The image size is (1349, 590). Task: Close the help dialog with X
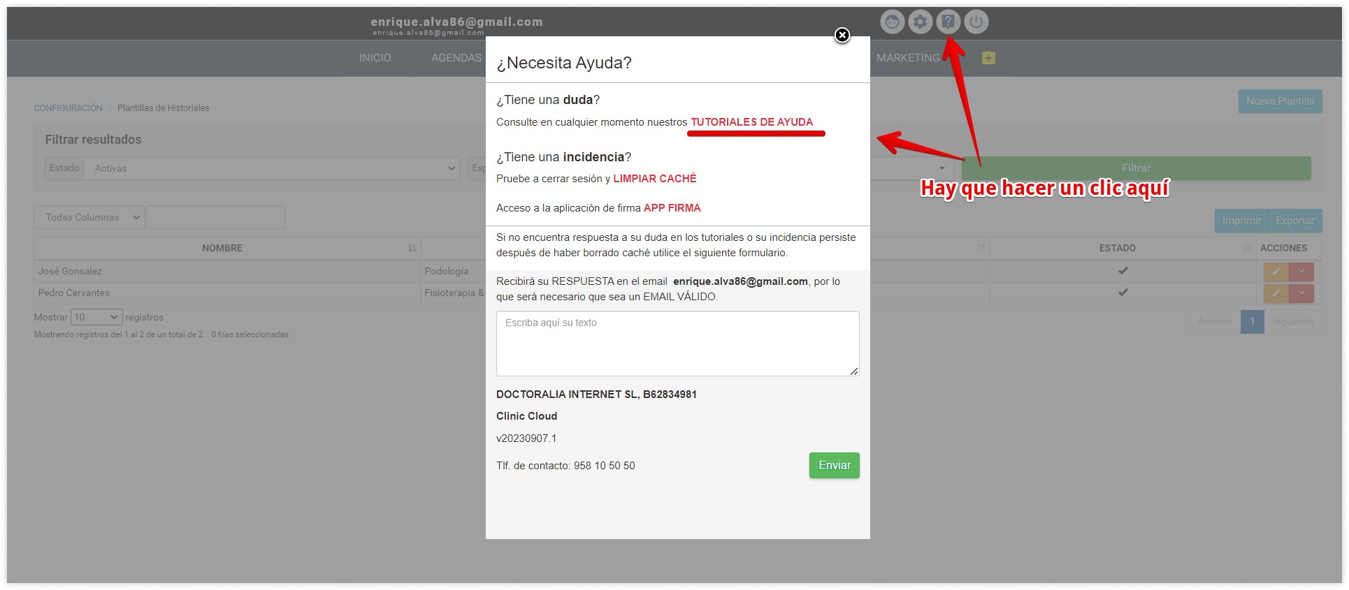[x=842, y=35]
